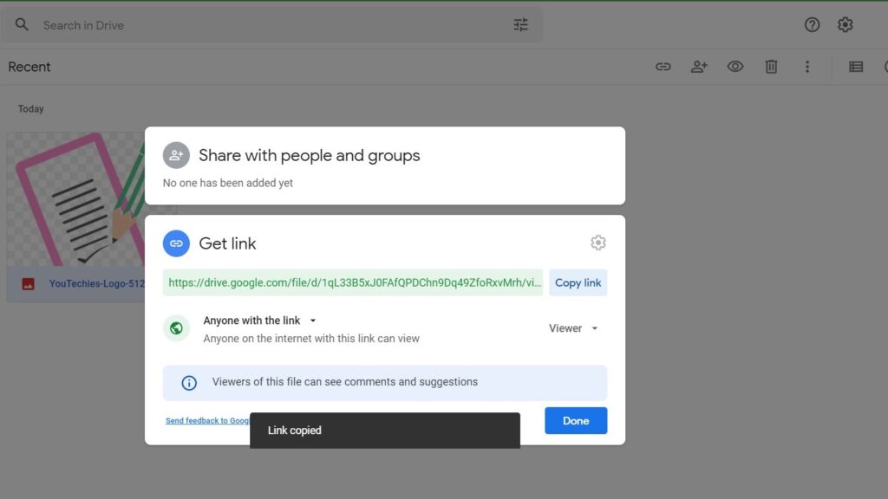
Task: Click the Today group label
Action: (30, 108)
